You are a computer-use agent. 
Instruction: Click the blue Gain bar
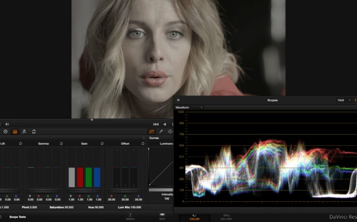[97, 178]
